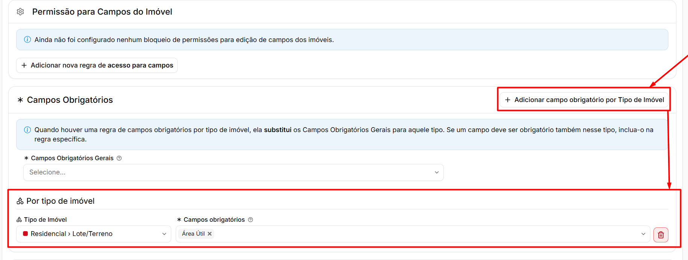This screenshot has width=688, height=260.
Task: Click the Área Útil tag text
Action: point(193,234)
